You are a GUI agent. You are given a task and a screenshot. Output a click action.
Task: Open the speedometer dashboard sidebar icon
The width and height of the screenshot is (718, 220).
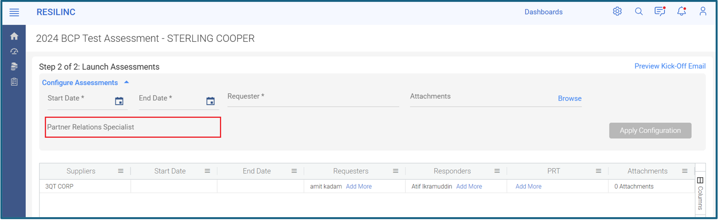[14, 51]
